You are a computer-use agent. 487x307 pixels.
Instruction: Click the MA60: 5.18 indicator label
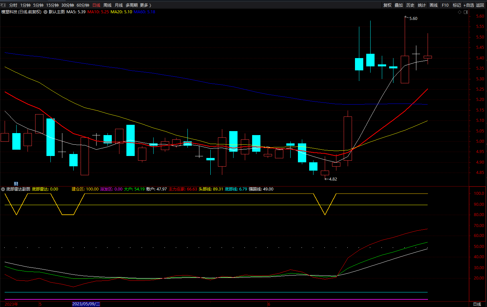coord(144,12)
